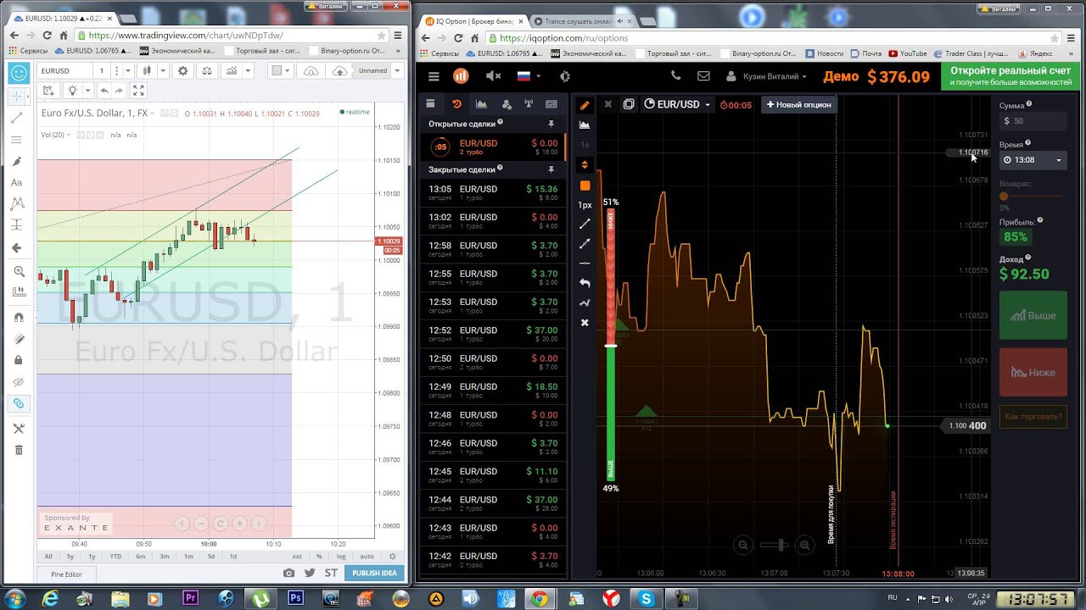Toggle the log scale option
The width and height of the screenshot is (1086, 610).
pos(341,557)
